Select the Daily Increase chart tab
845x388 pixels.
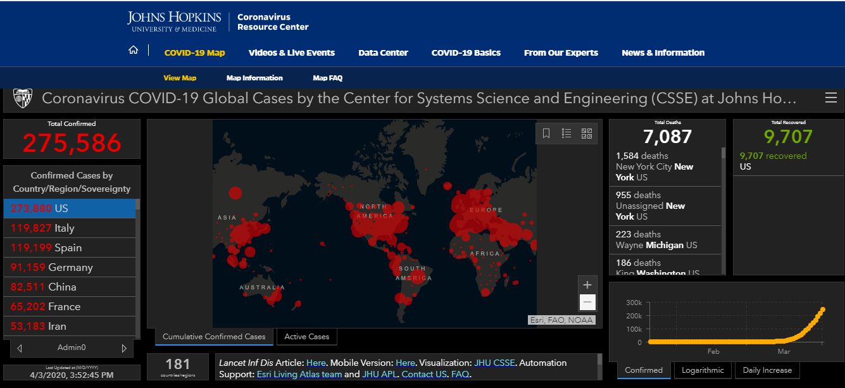click(767, 370)
